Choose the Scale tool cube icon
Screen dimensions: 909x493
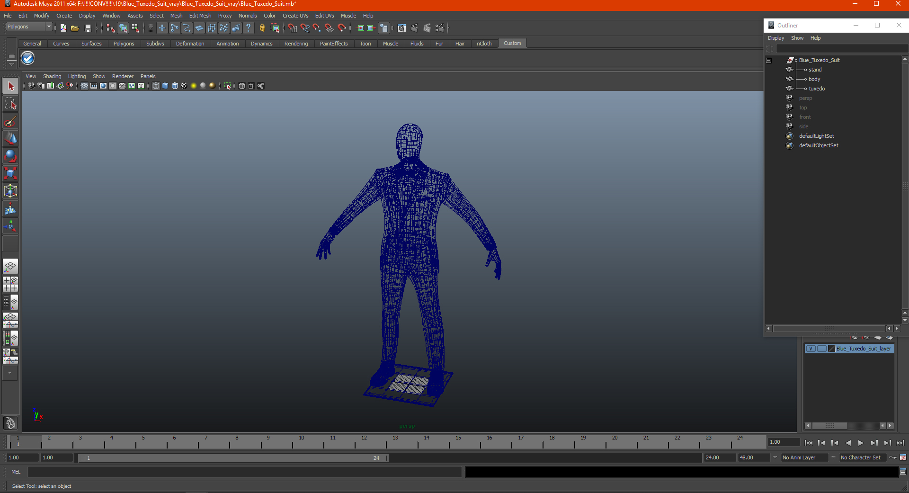coord(10,174)
